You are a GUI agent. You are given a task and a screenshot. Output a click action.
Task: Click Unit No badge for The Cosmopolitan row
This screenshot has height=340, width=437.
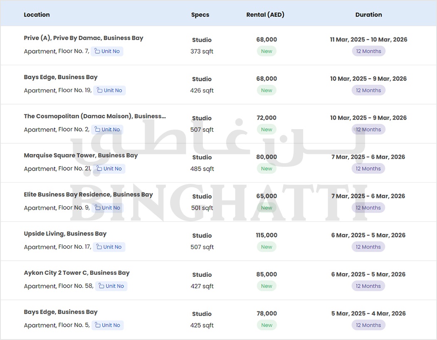107,130
